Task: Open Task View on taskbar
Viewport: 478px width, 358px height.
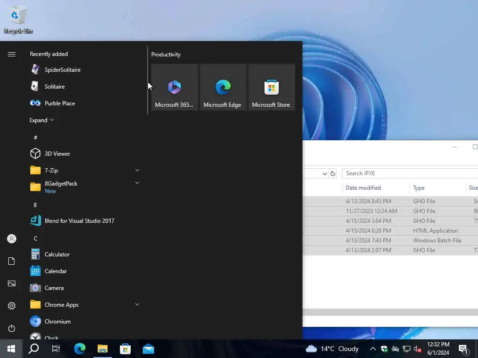Action: (x=56, y=349)
